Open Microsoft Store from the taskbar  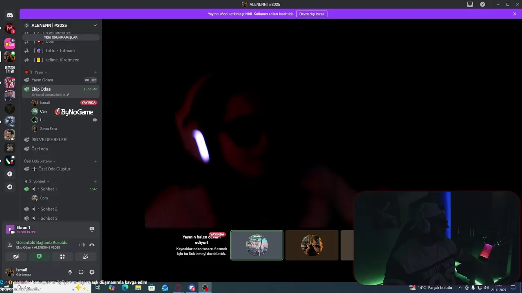(x=152, y=288)
